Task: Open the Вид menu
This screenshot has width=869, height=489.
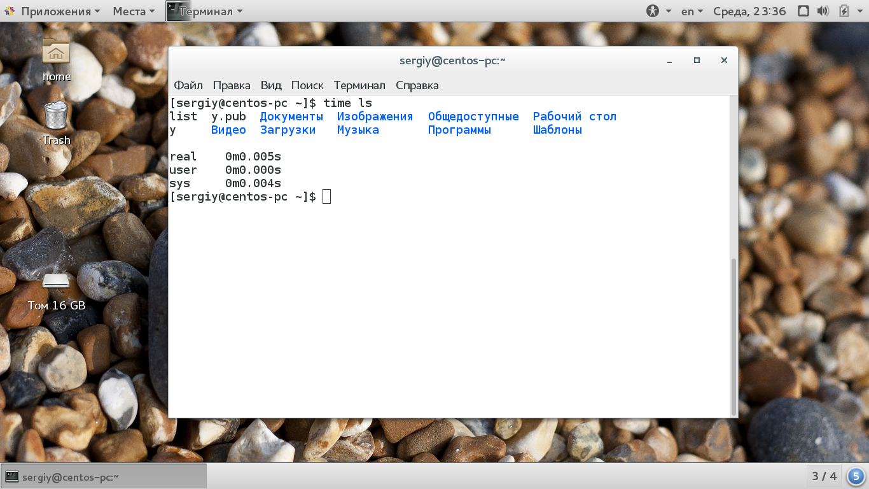Action: [271, 85]
